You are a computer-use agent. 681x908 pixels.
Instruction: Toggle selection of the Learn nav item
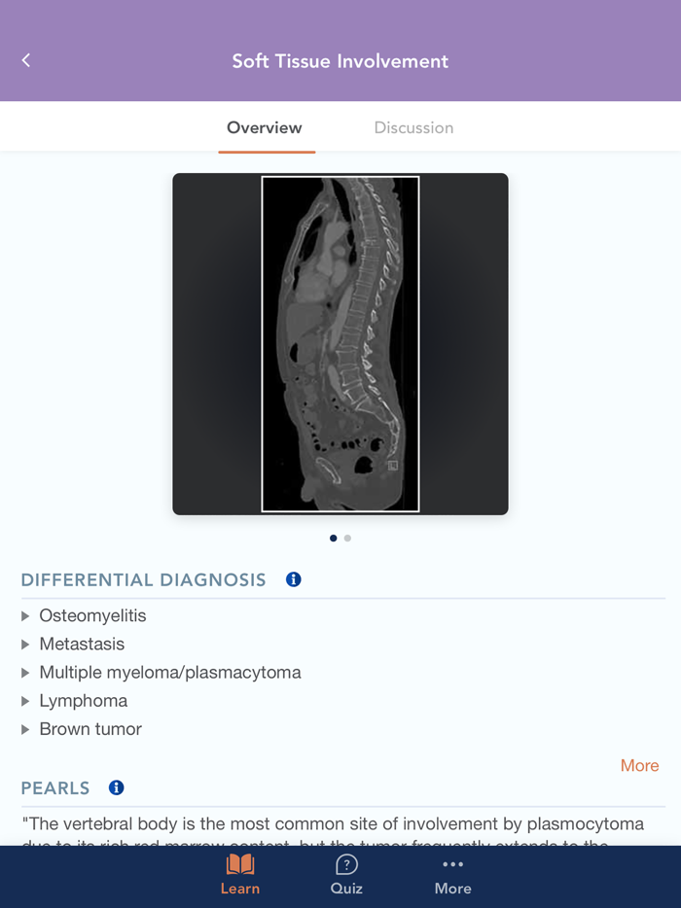tap(239, 874)
